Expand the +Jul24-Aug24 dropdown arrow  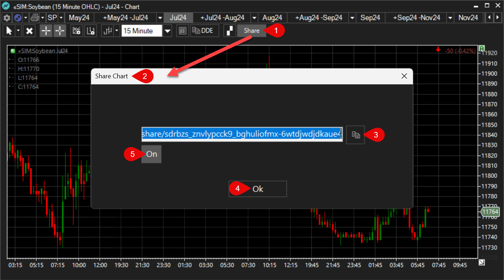coord(254,17)
